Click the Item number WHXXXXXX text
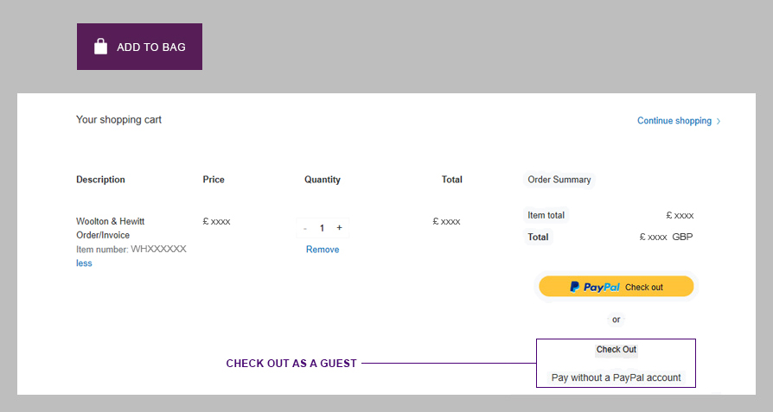 click(x=131, y=249)
